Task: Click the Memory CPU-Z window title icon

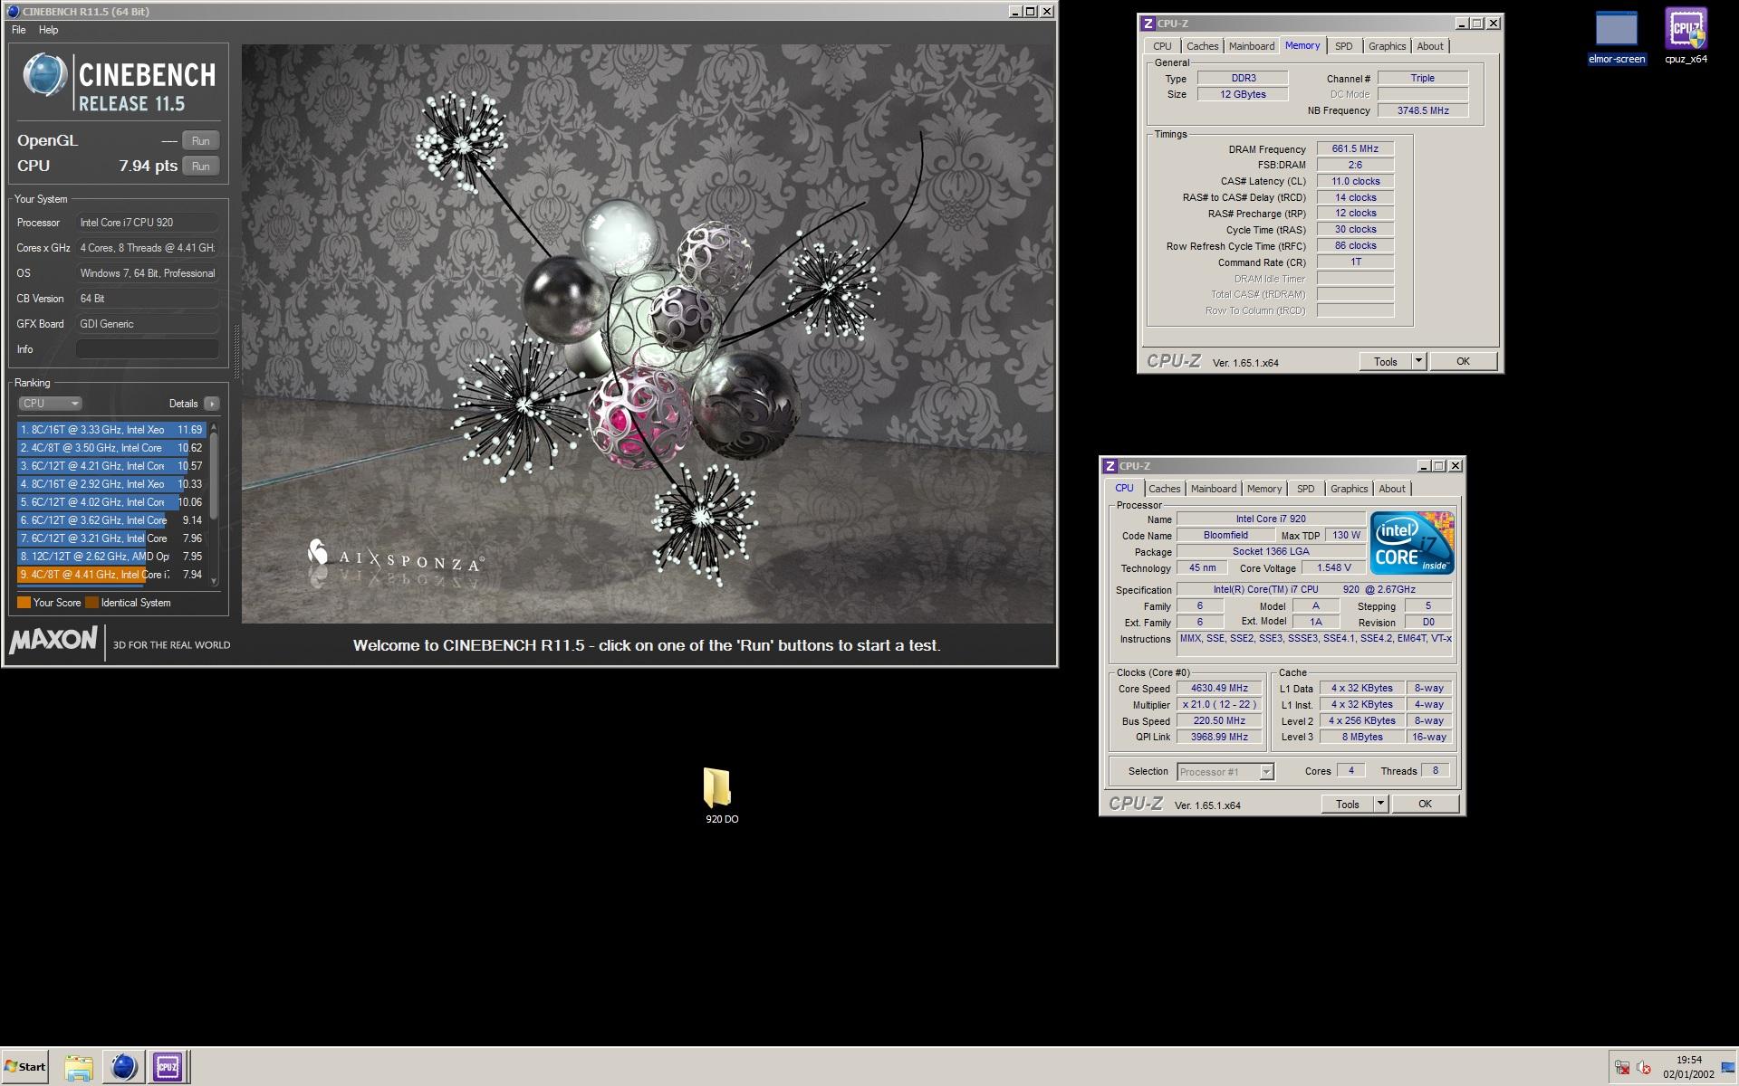Action: point(1148,24)
